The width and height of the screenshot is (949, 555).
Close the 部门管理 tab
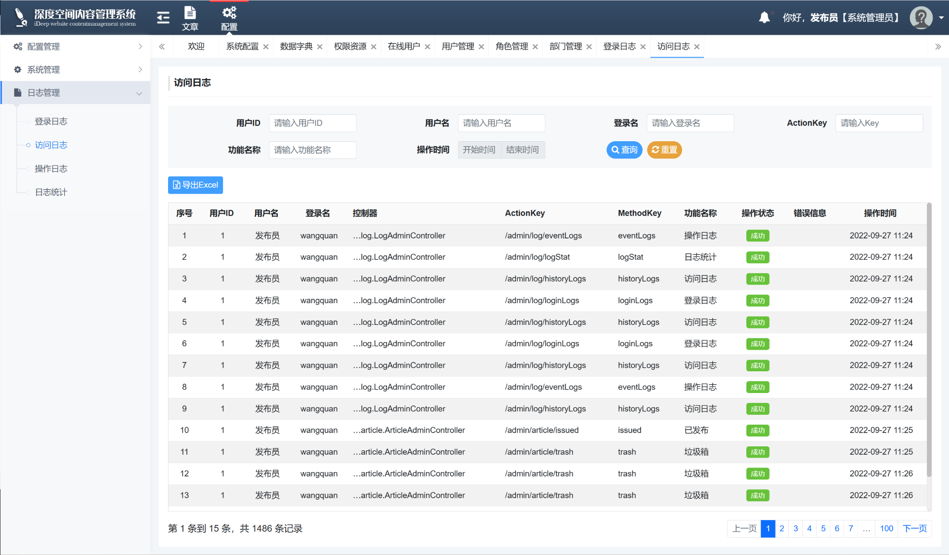click(x=589, y=47)
